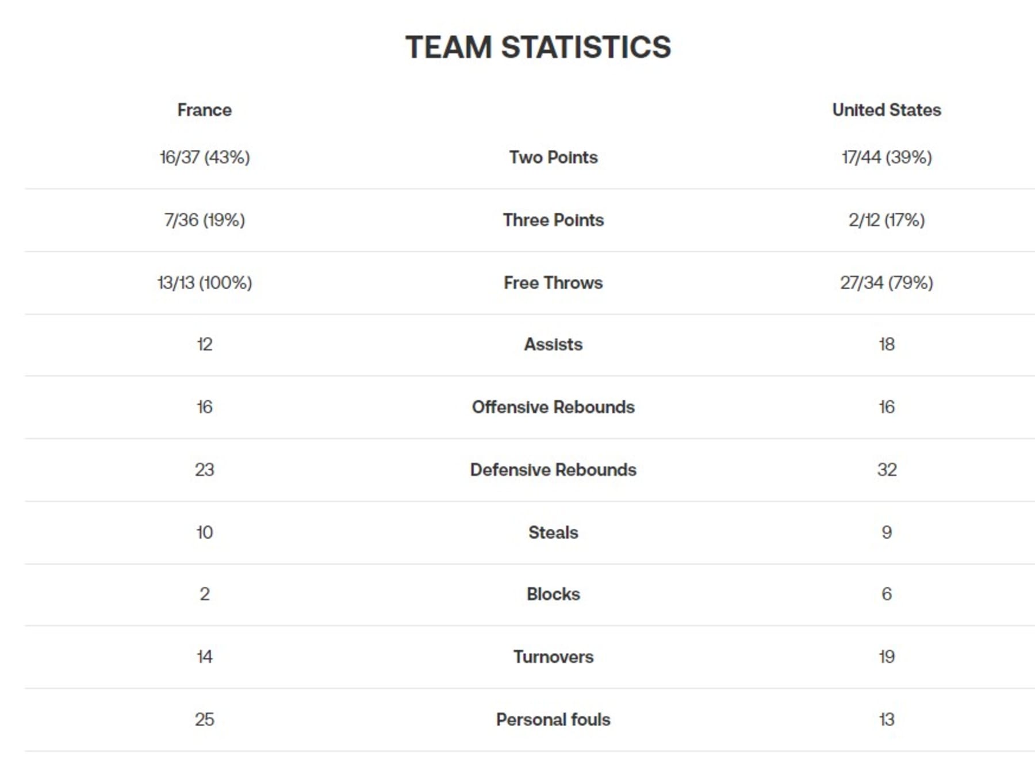1035x760 pixels.
Task: Click France's 16/37 (43%) two-point value
Action: point(204,157)
